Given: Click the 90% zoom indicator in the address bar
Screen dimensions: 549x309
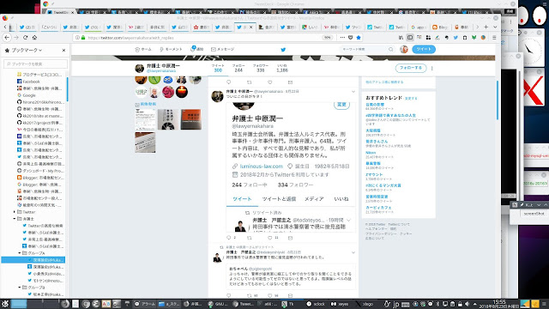Looking at the screenshot, I should (327, 38).
